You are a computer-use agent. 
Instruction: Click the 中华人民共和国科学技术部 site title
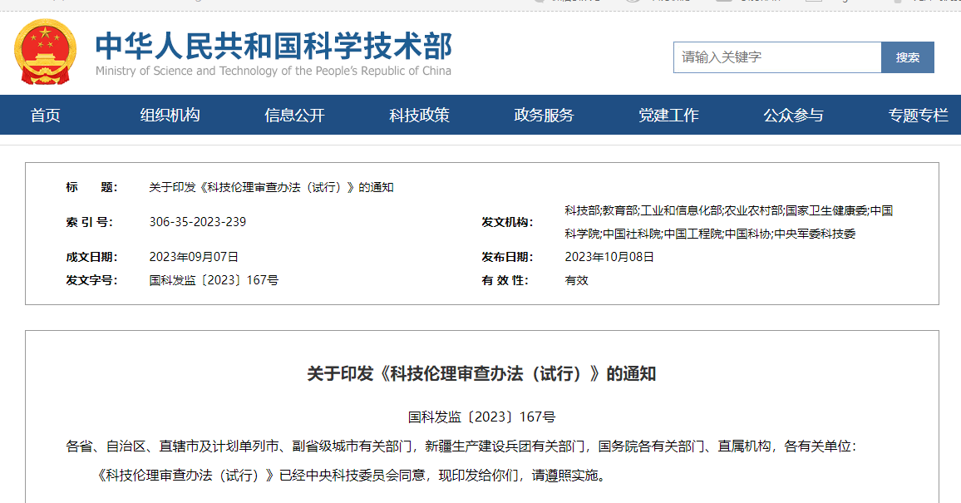(x=274, y=45)
